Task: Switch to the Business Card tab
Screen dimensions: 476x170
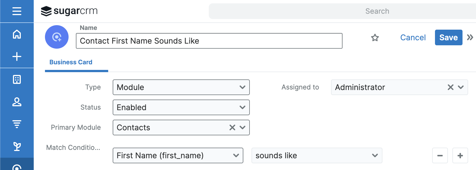Action: [x=71, y=62]
